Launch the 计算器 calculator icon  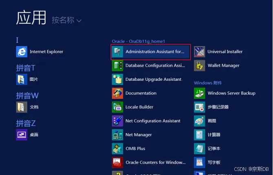click(200, 135)
